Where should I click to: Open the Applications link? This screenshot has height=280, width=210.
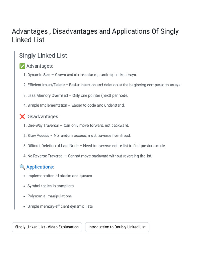40,167
